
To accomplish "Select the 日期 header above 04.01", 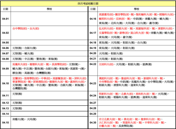I will [6, 9].
